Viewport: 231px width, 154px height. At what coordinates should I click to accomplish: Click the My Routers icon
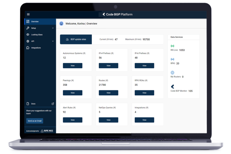point(172,73)
